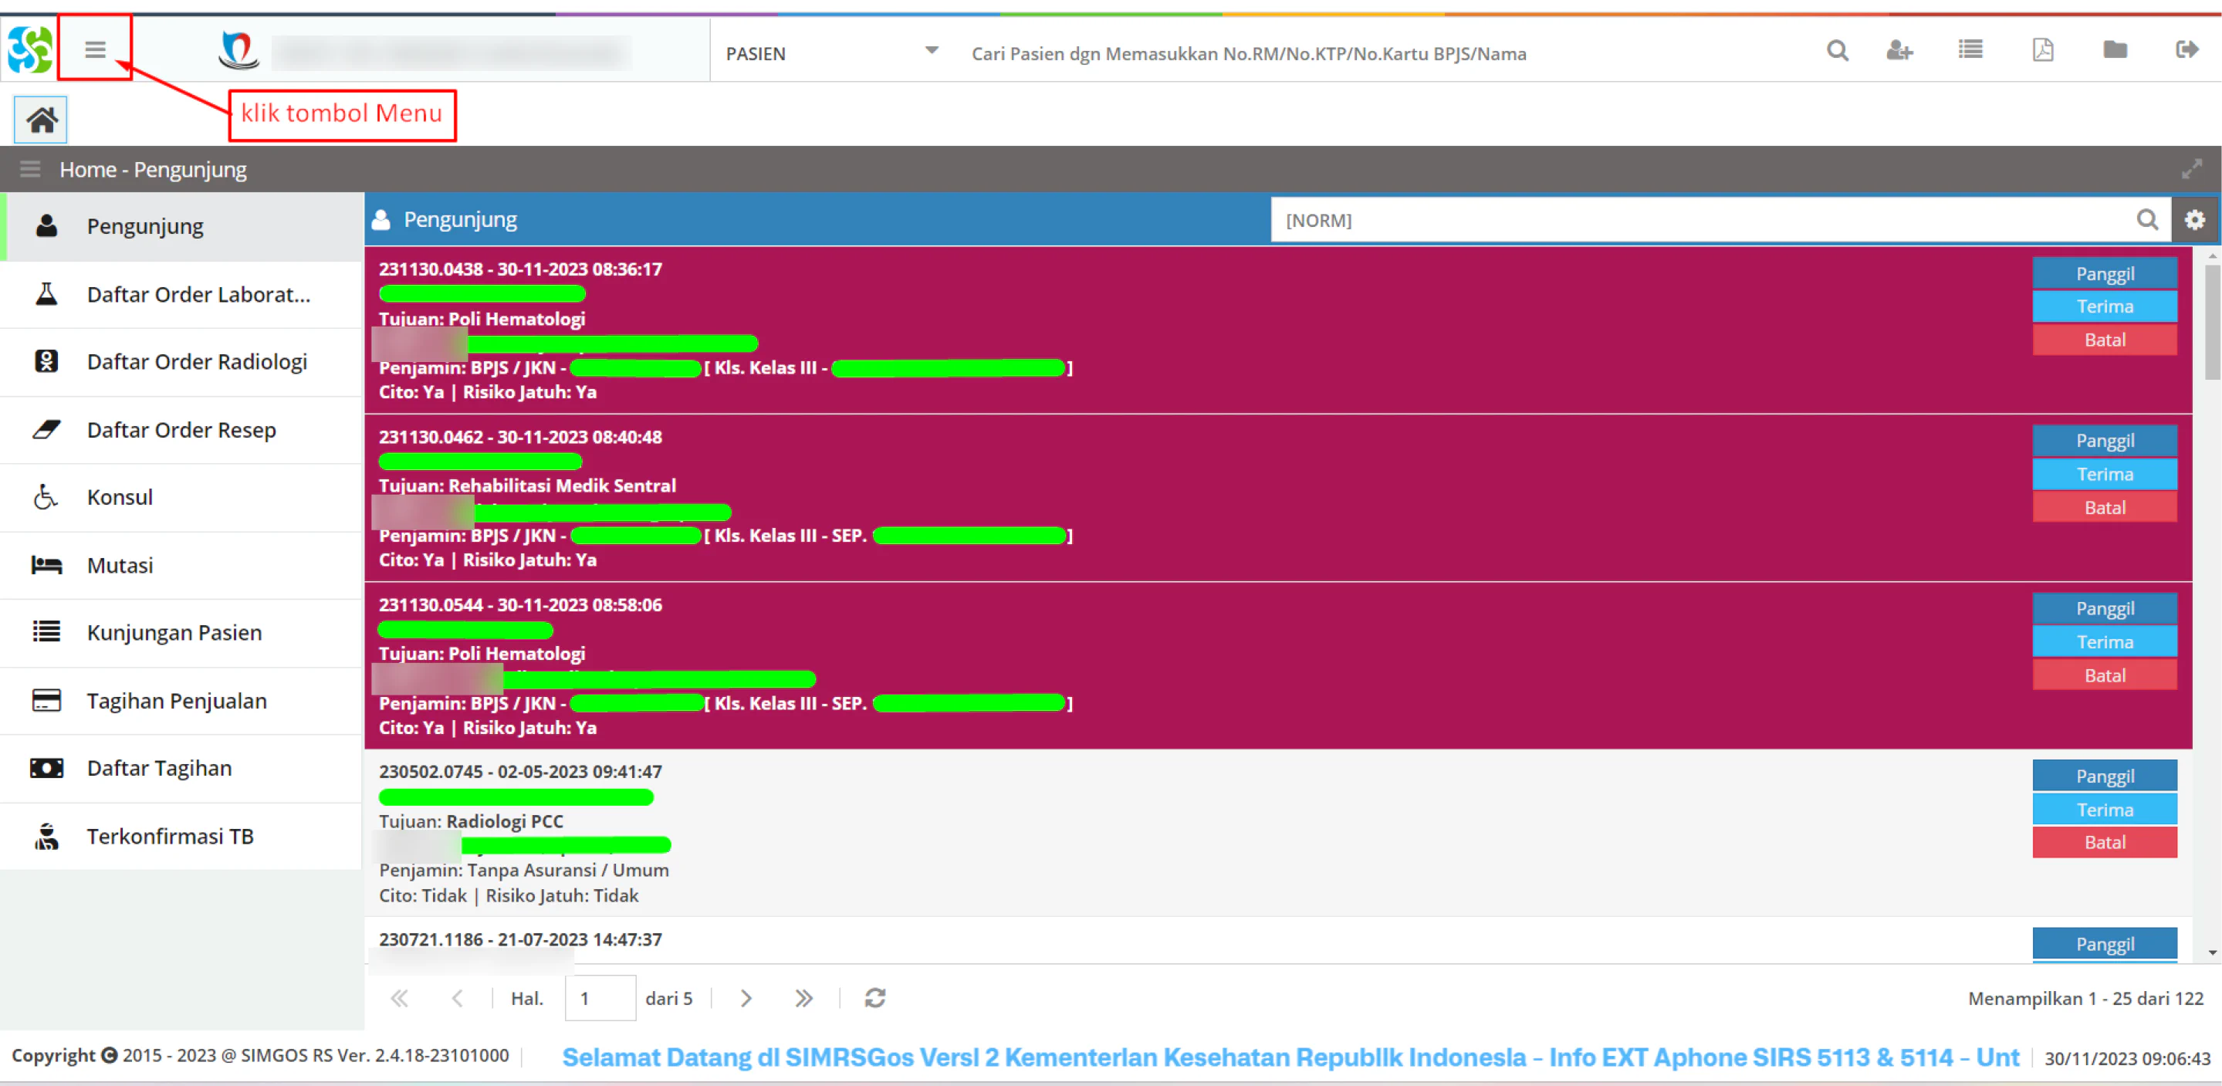The height and width of the screenshot is (1086, 2222).
Task: Click the refresh icon in pagination bar
Action: [x=874, y=998]
